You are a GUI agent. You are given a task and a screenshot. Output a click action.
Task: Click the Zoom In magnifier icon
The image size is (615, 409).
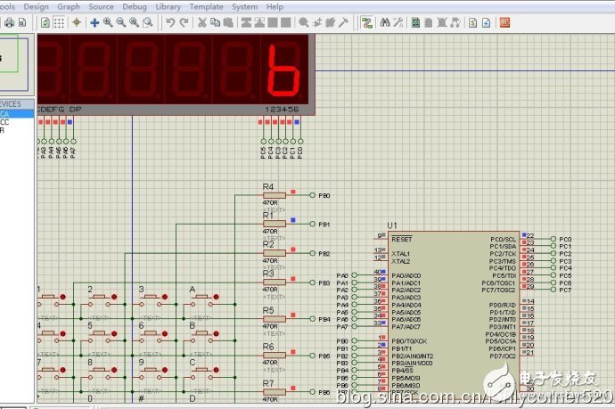click(x=108, y=23)
